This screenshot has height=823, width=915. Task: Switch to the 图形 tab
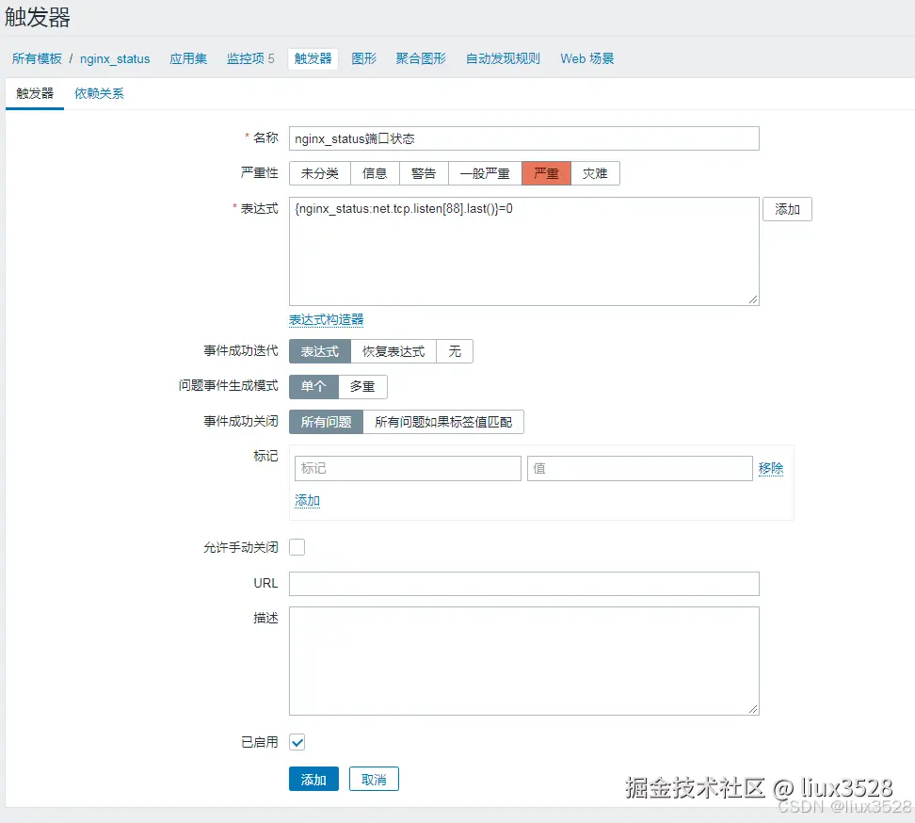coord(363,57)
